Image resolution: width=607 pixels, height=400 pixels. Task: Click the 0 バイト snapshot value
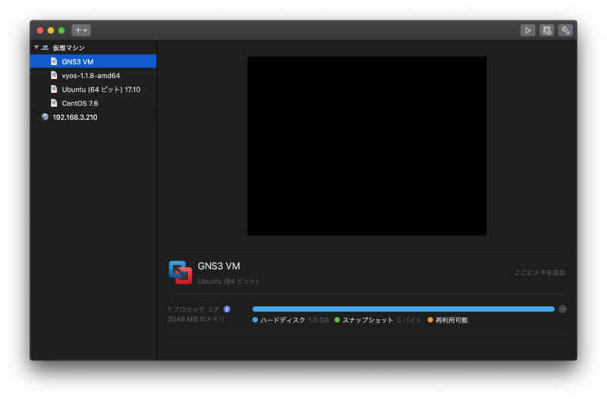tap(409, 320)
